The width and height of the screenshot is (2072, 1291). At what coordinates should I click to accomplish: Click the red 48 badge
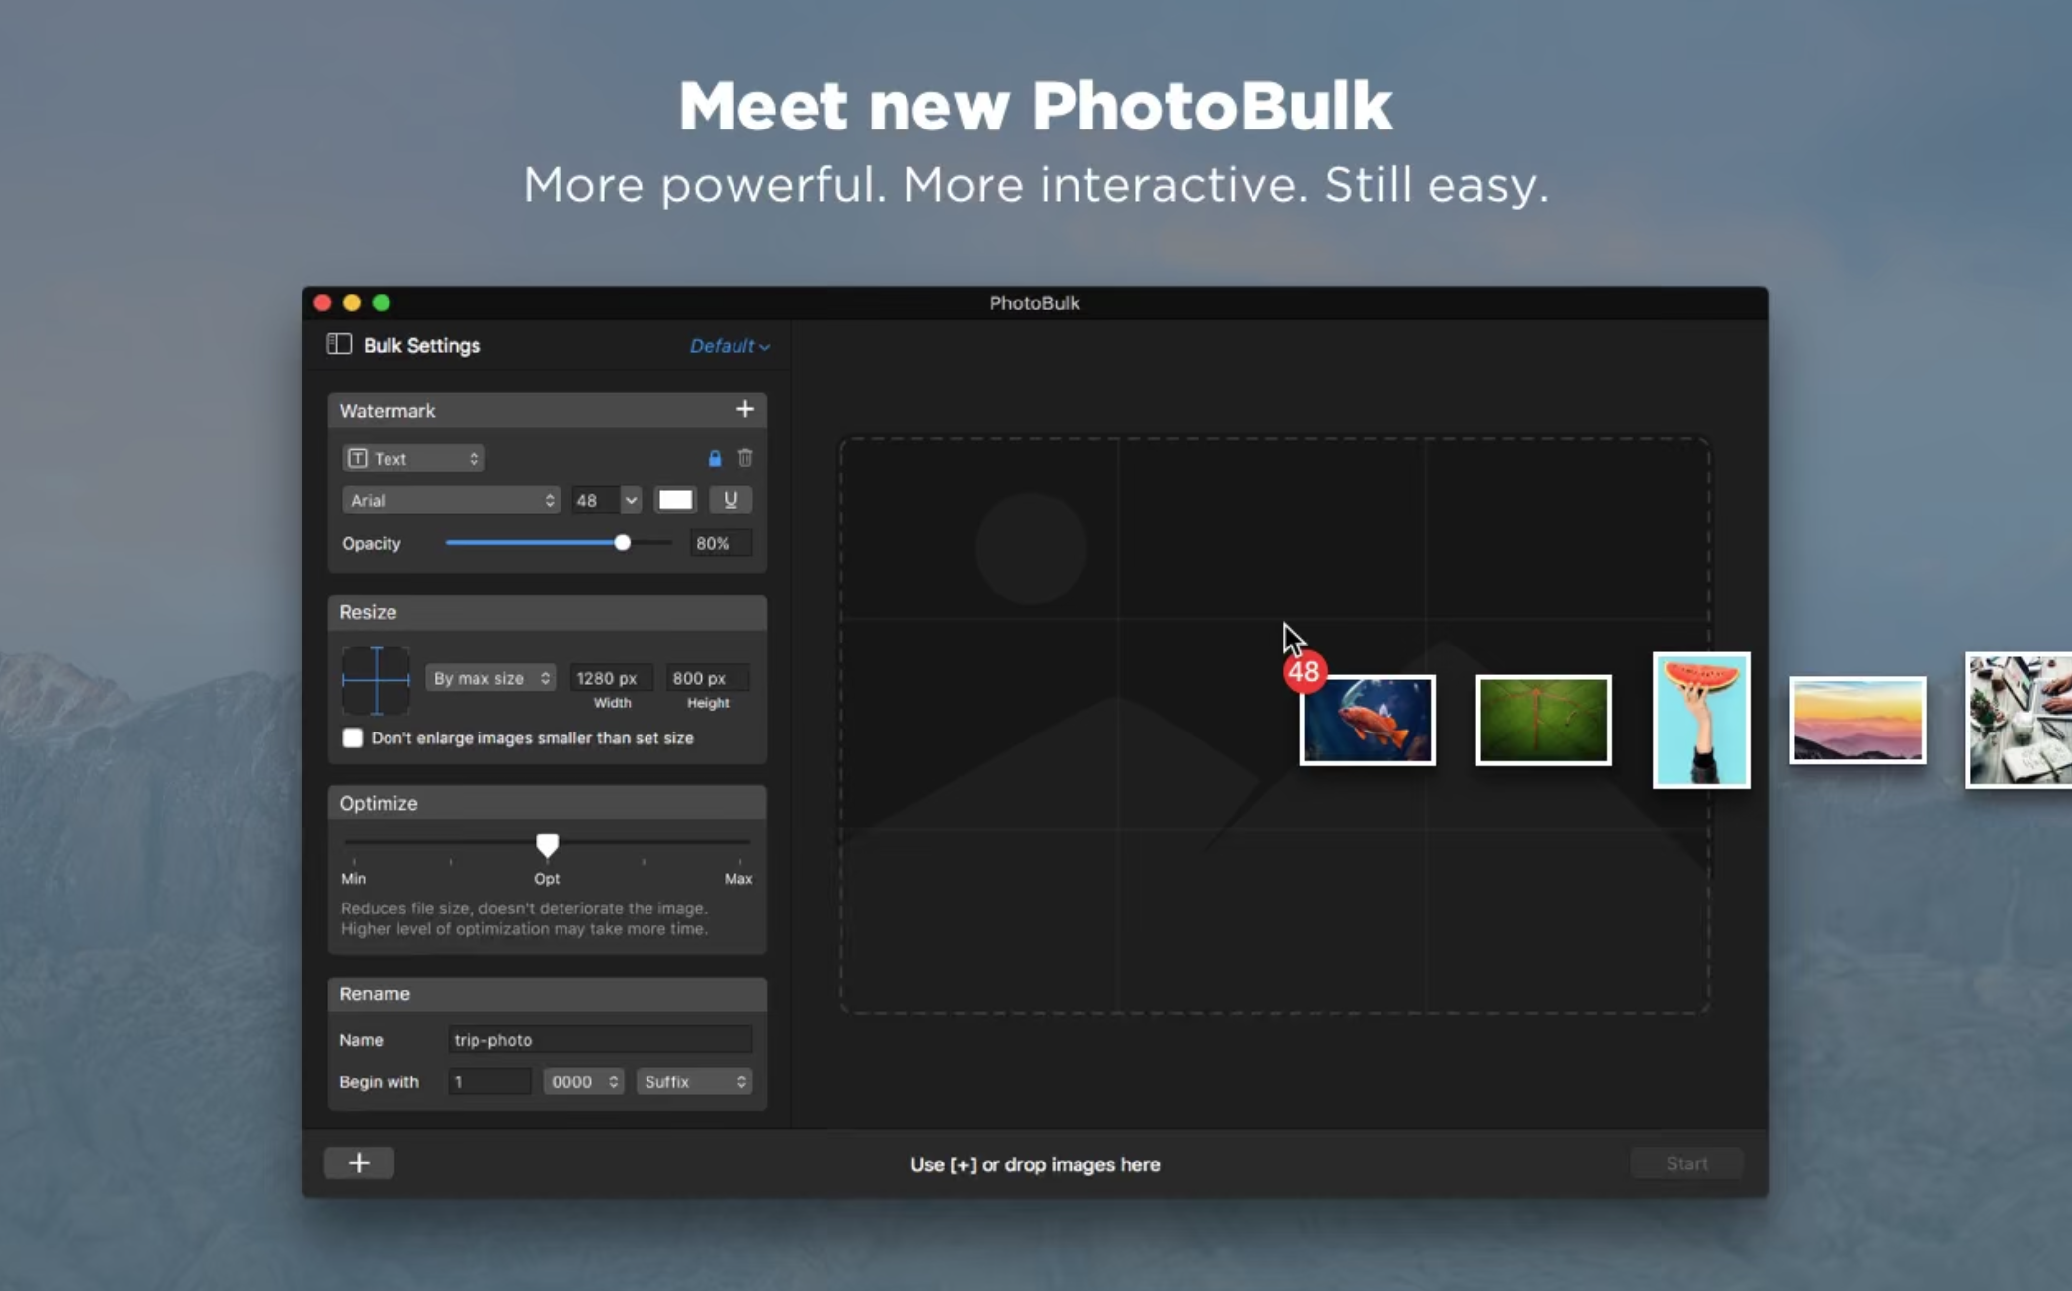pos(1303,672)
